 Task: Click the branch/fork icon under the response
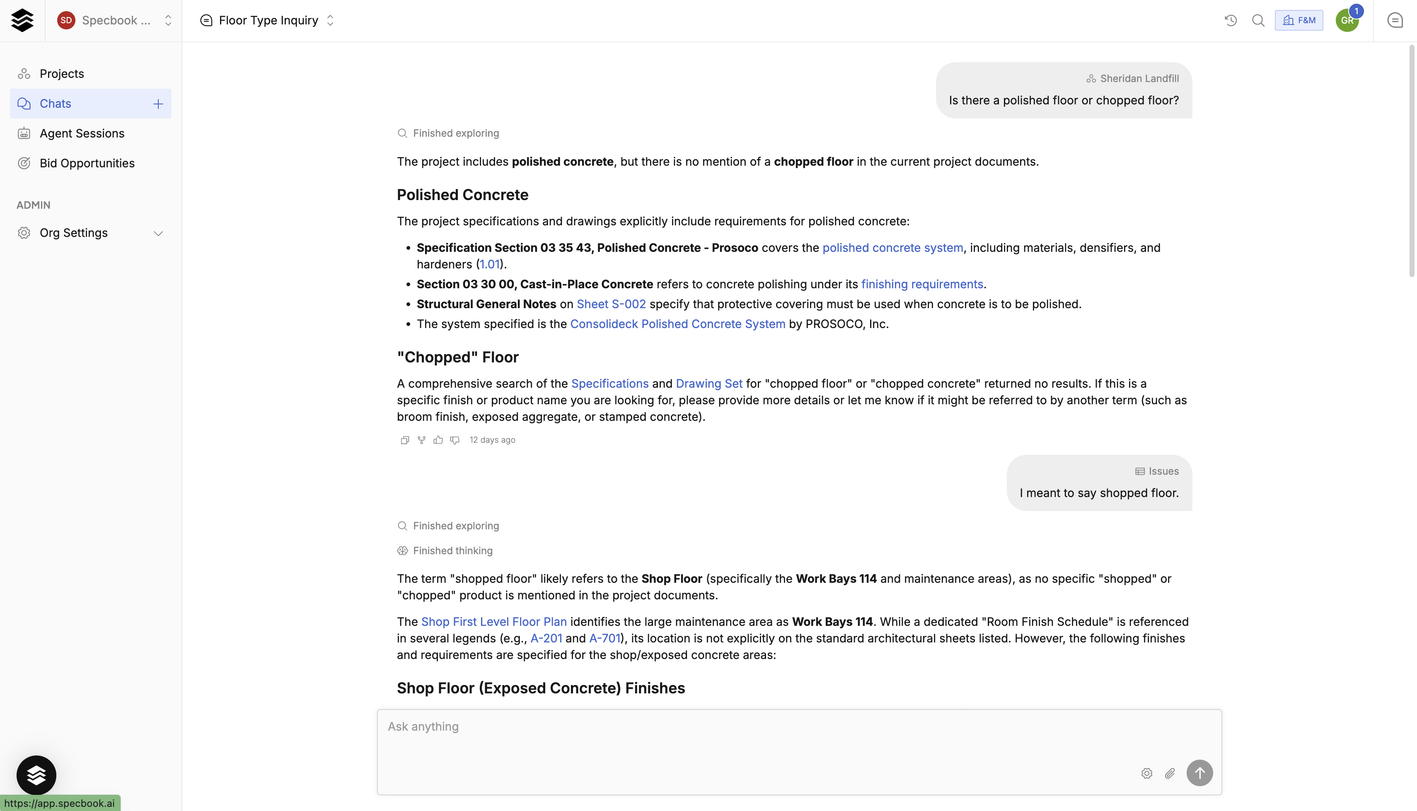point(422,440)
